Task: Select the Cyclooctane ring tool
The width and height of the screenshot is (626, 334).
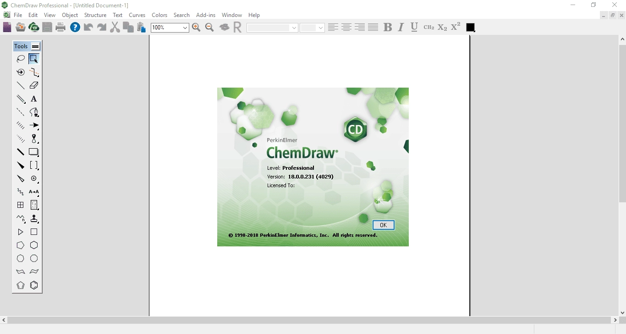Action: click(34, 259)
